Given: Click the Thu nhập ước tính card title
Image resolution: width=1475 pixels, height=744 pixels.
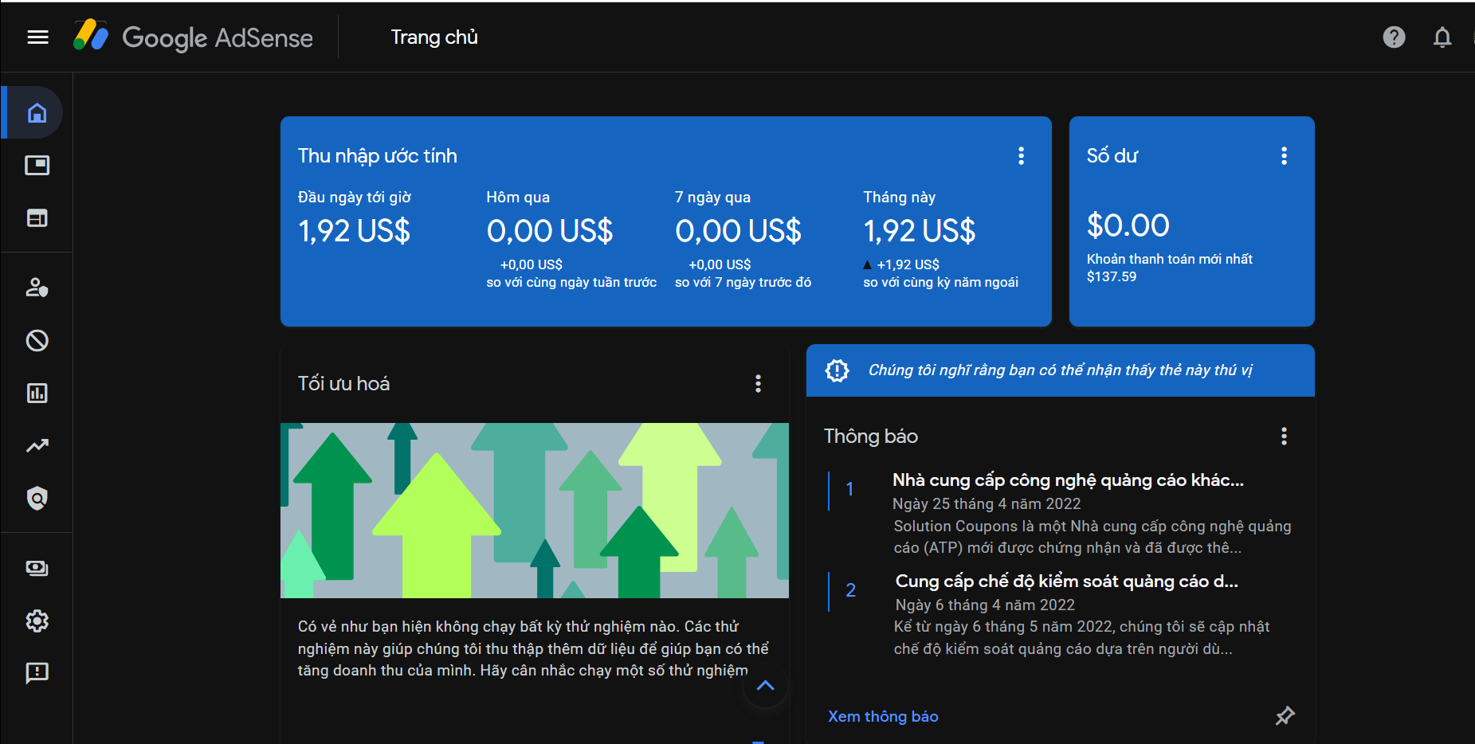Looking at the screenshot, I should (378, 156).
